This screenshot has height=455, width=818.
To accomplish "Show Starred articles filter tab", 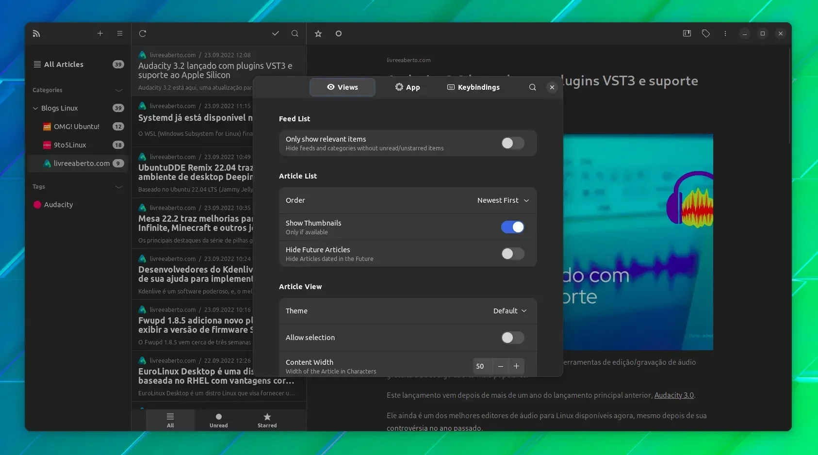I will tap(267, 420).
